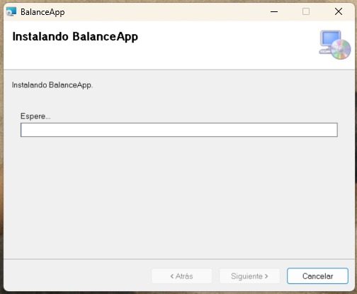Click the 'Instalando BalanceApp' heading

coord(75,37)
